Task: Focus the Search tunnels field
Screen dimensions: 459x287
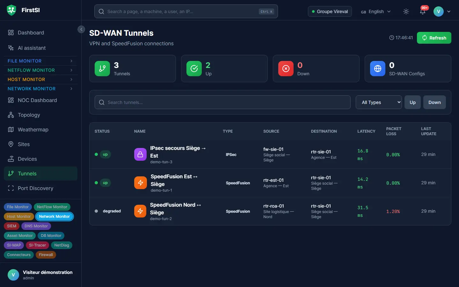Action: [222, 102]
